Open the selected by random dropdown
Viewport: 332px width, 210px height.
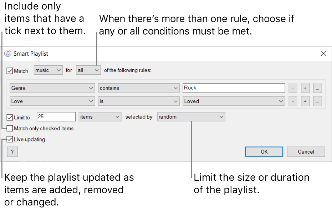coord(191,117)
